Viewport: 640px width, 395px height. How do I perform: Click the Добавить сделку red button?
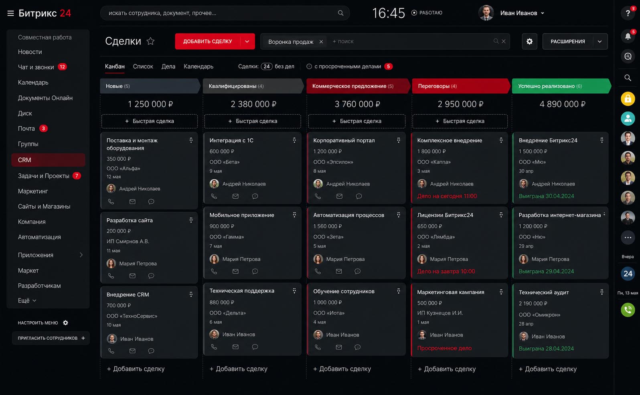click(x=207, y=41)
